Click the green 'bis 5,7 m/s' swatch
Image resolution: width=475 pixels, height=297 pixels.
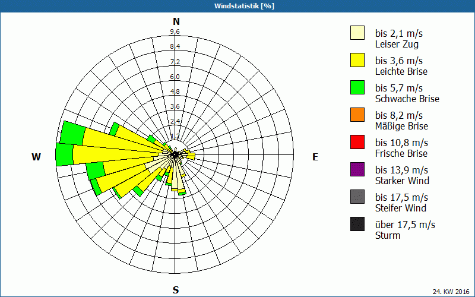pos(357,87)
